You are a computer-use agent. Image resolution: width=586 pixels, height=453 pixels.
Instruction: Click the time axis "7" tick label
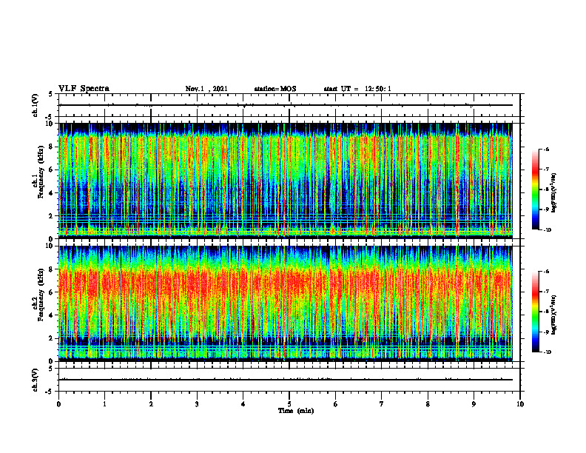[x=382, y=404]
